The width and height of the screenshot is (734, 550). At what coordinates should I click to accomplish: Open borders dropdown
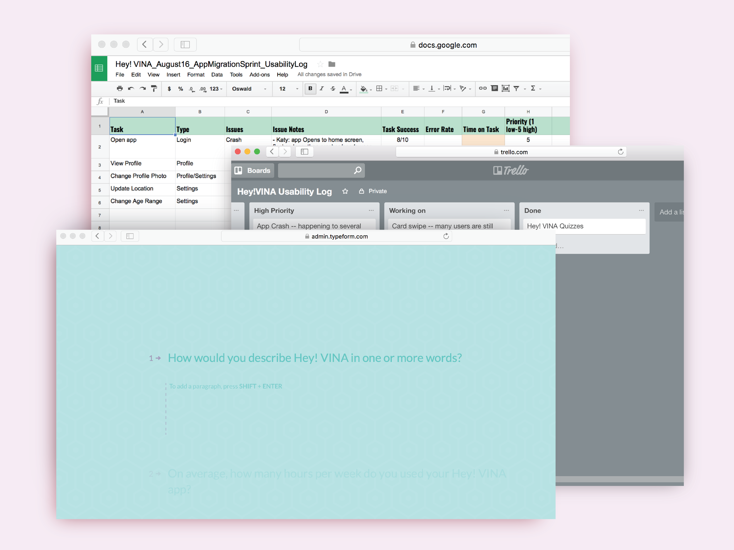click(x=382, y=89)
